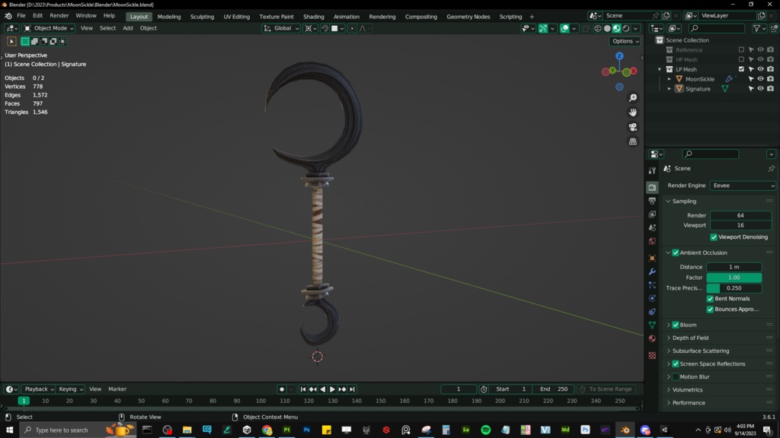This screenshot has height=438, width=780.
Task: Open the Render Engine dropdown
Action: [743, 186]
